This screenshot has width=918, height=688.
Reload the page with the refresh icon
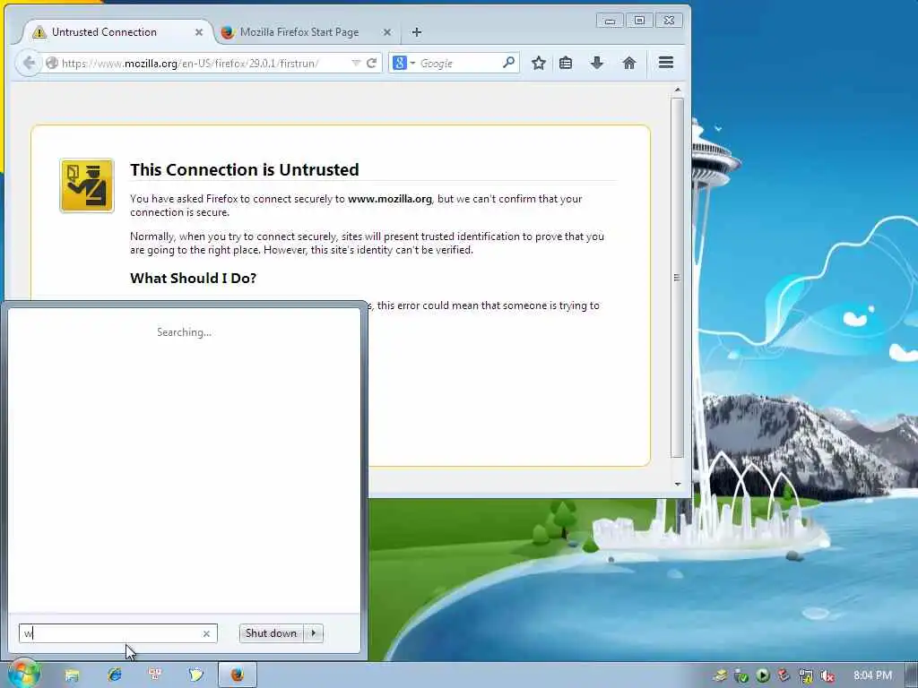click(371, 64)
